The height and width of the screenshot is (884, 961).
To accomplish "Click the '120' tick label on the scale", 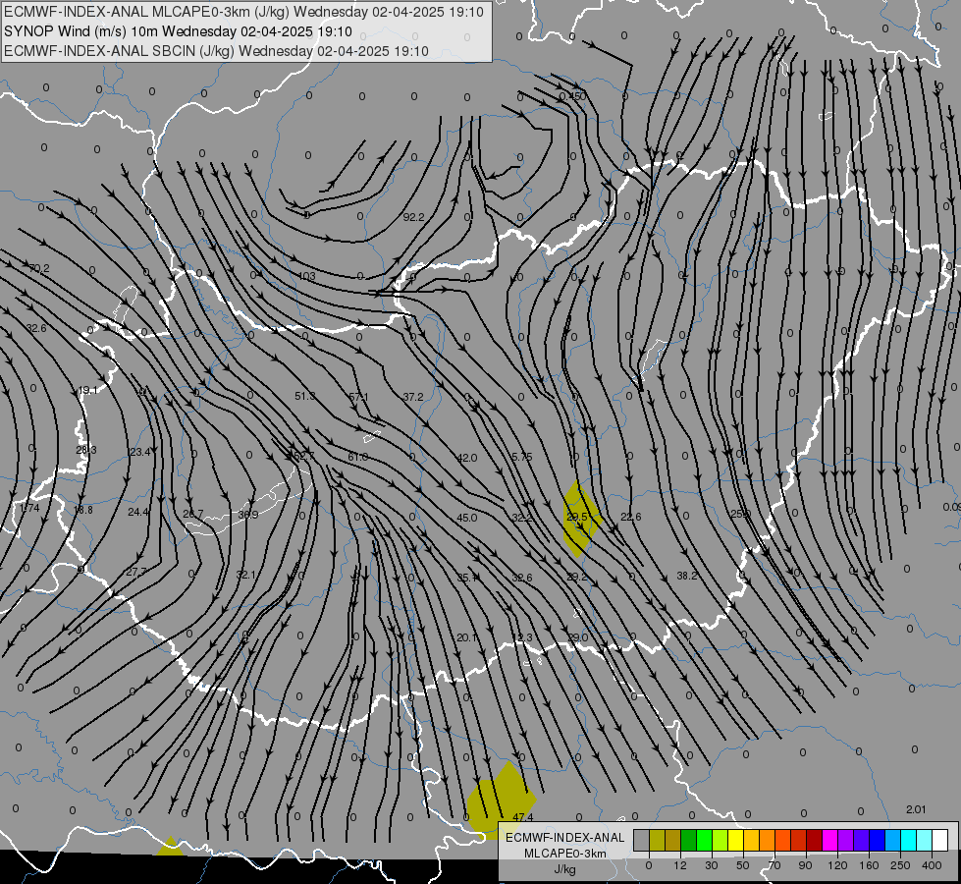I will [838, 865].
